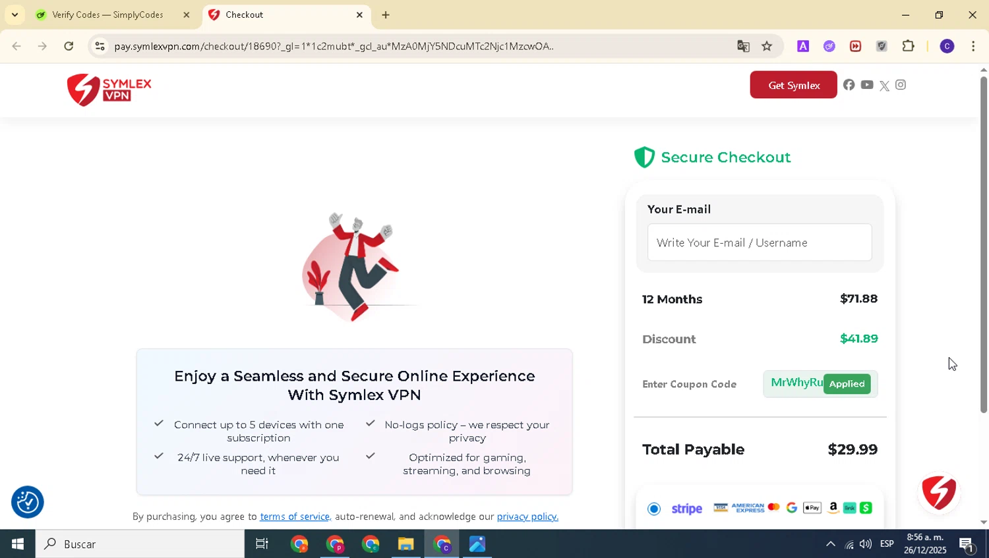
Task: Click the Symlex VPN logo
Action: pyautogui.click(x=109, y=90)
